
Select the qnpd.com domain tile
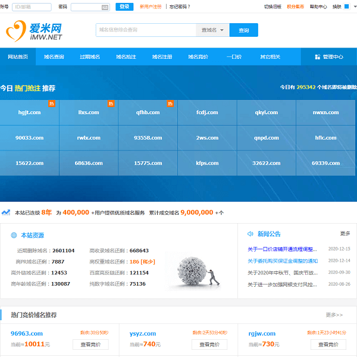pyautogui.click(x=267, y=138)
